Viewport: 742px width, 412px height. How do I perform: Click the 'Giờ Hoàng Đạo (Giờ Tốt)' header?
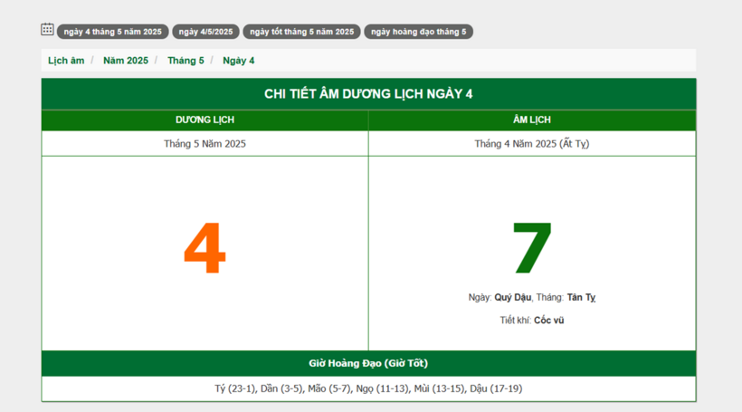368,364
